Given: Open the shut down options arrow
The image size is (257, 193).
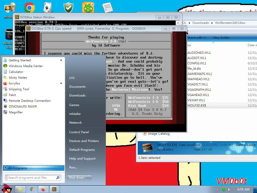Looking at the screenshot, I should 89,178.
